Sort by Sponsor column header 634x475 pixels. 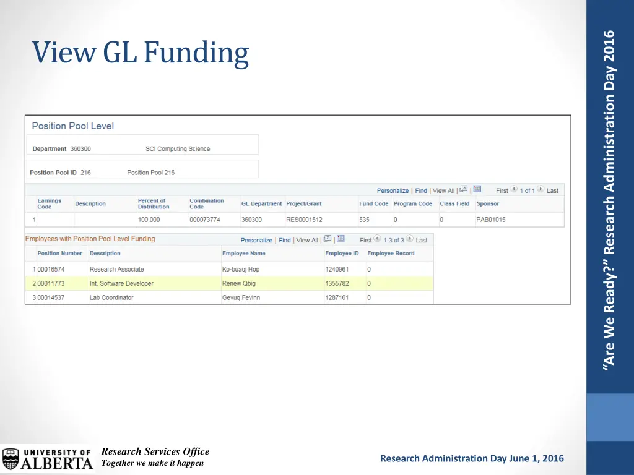click(x=488, y=203)
